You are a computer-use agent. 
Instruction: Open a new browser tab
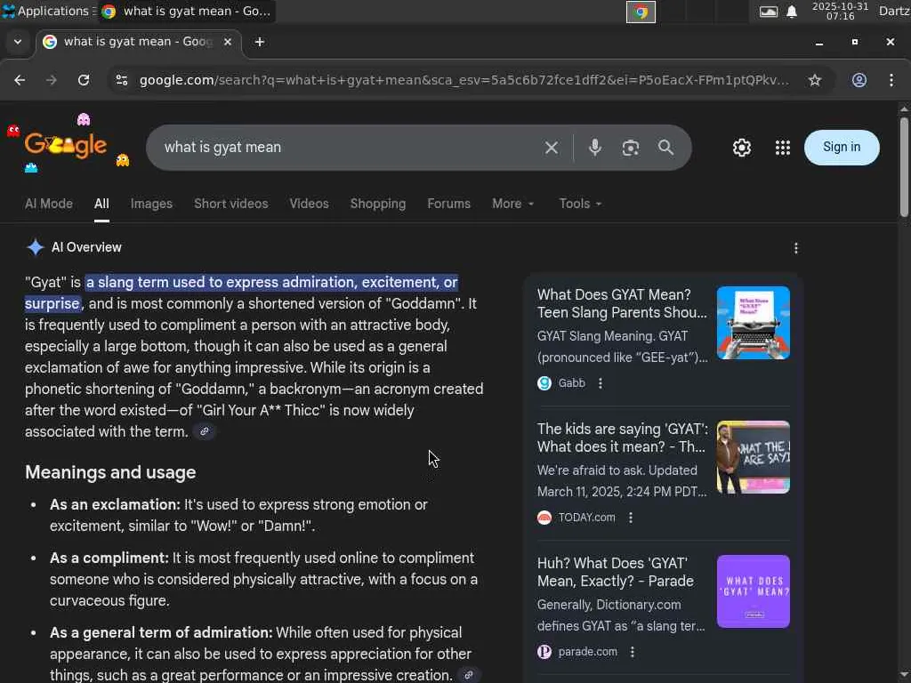(x=260, y=42)
